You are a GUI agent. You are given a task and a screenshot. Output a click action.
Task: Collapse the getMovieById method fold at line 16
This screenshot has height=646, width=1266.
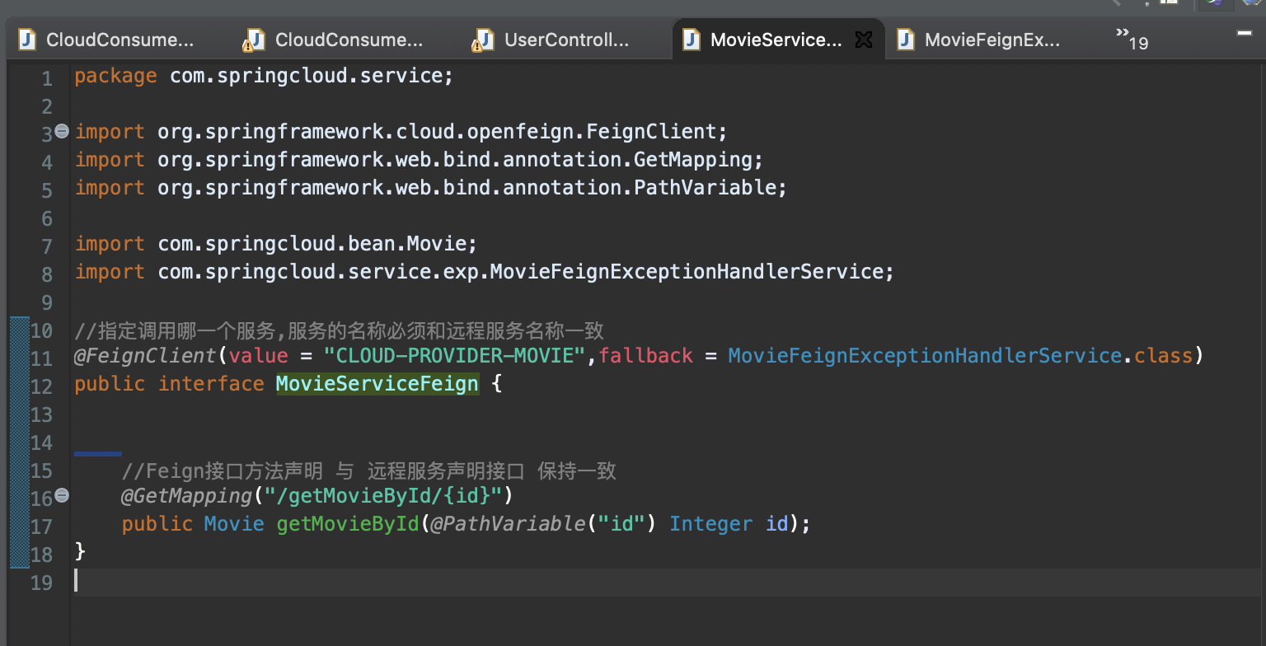click(62, 495)
